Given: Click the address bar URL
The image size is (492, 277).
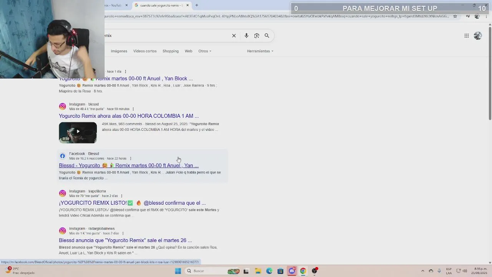Looking at the screenshot, I should coord(277,16).
